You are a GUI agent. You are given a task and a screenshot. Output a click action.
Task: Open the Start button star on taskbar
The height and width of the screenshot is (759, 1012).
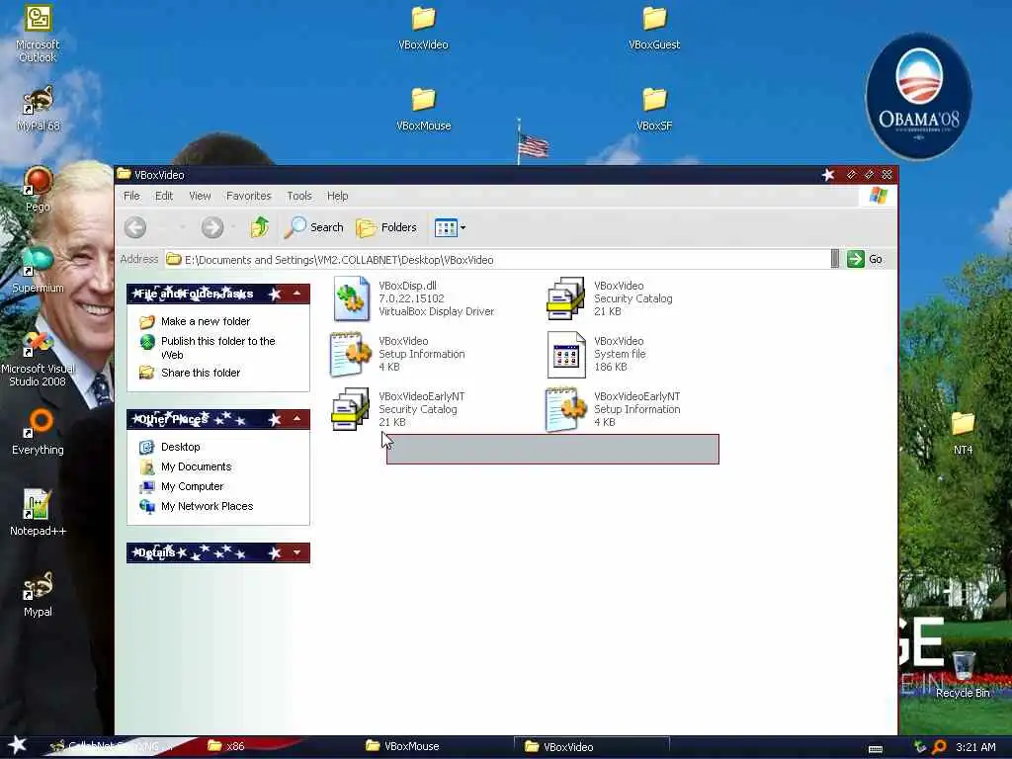17,745
